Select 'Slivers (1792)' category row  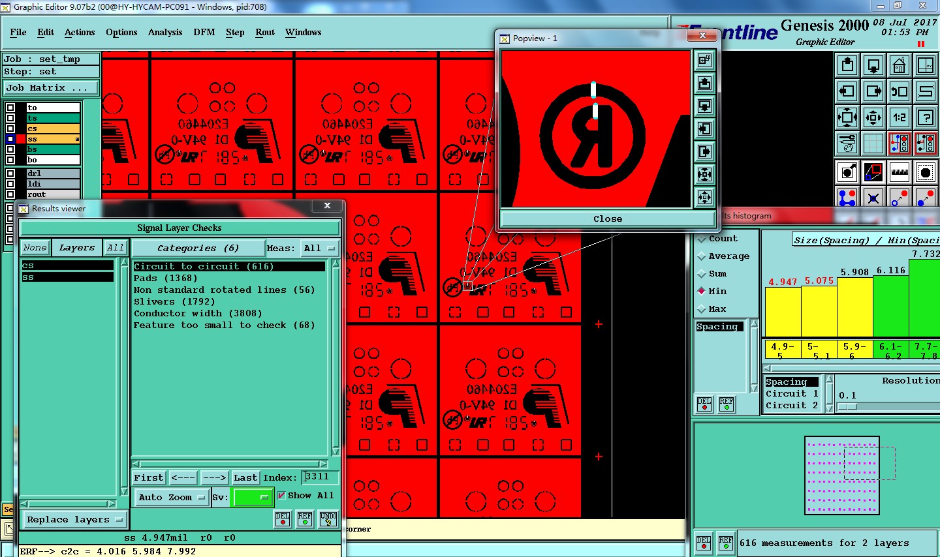click(x=174, y=301)
